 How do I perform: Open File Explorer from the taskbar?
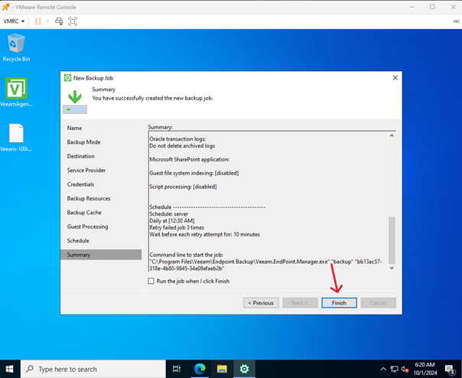point(224,369)
